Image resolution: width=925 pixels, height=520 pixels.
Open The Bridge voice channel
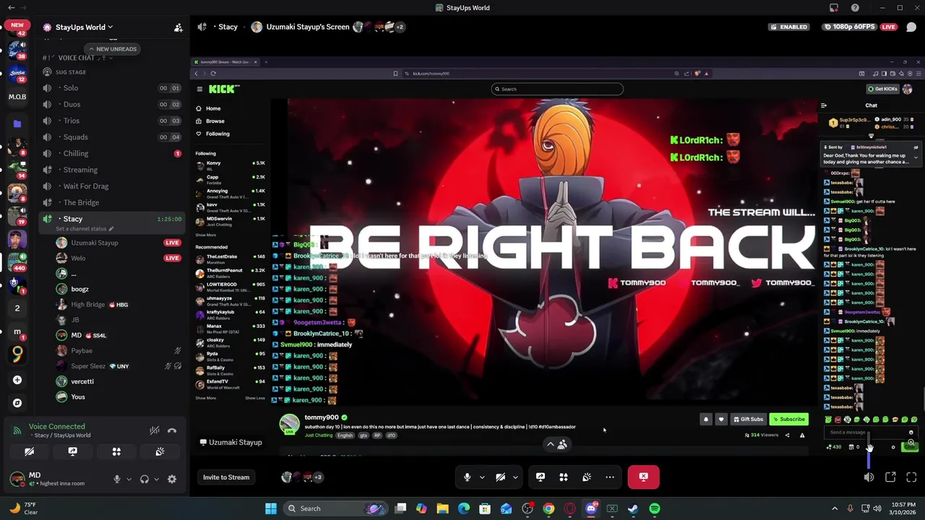(112, 203)
